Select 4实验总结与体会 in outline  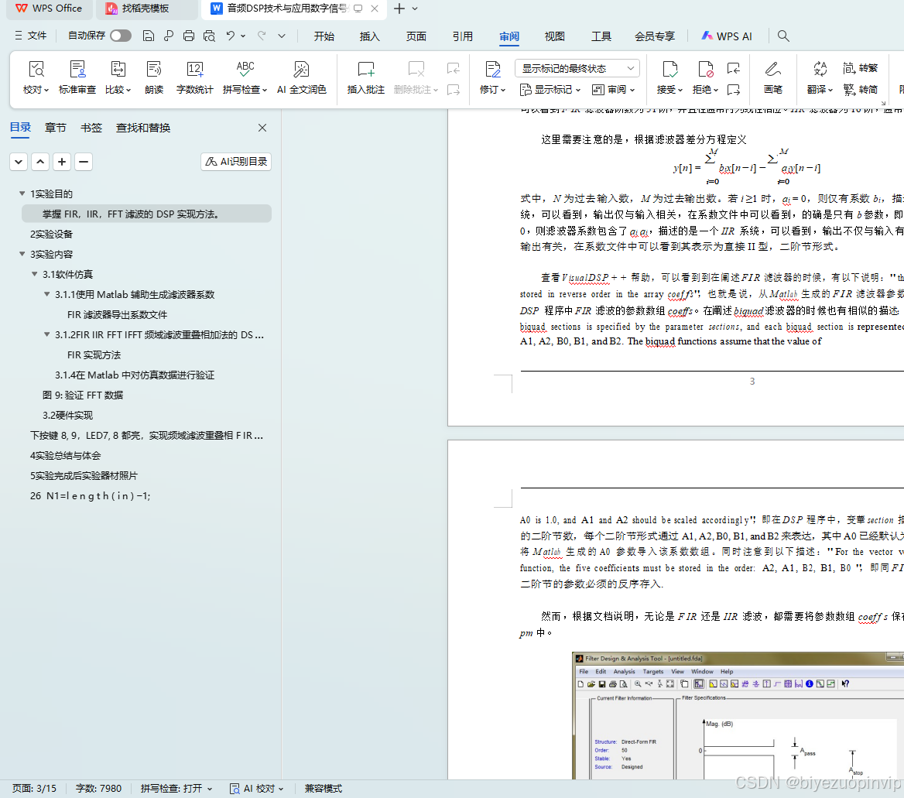click(65, 456)
